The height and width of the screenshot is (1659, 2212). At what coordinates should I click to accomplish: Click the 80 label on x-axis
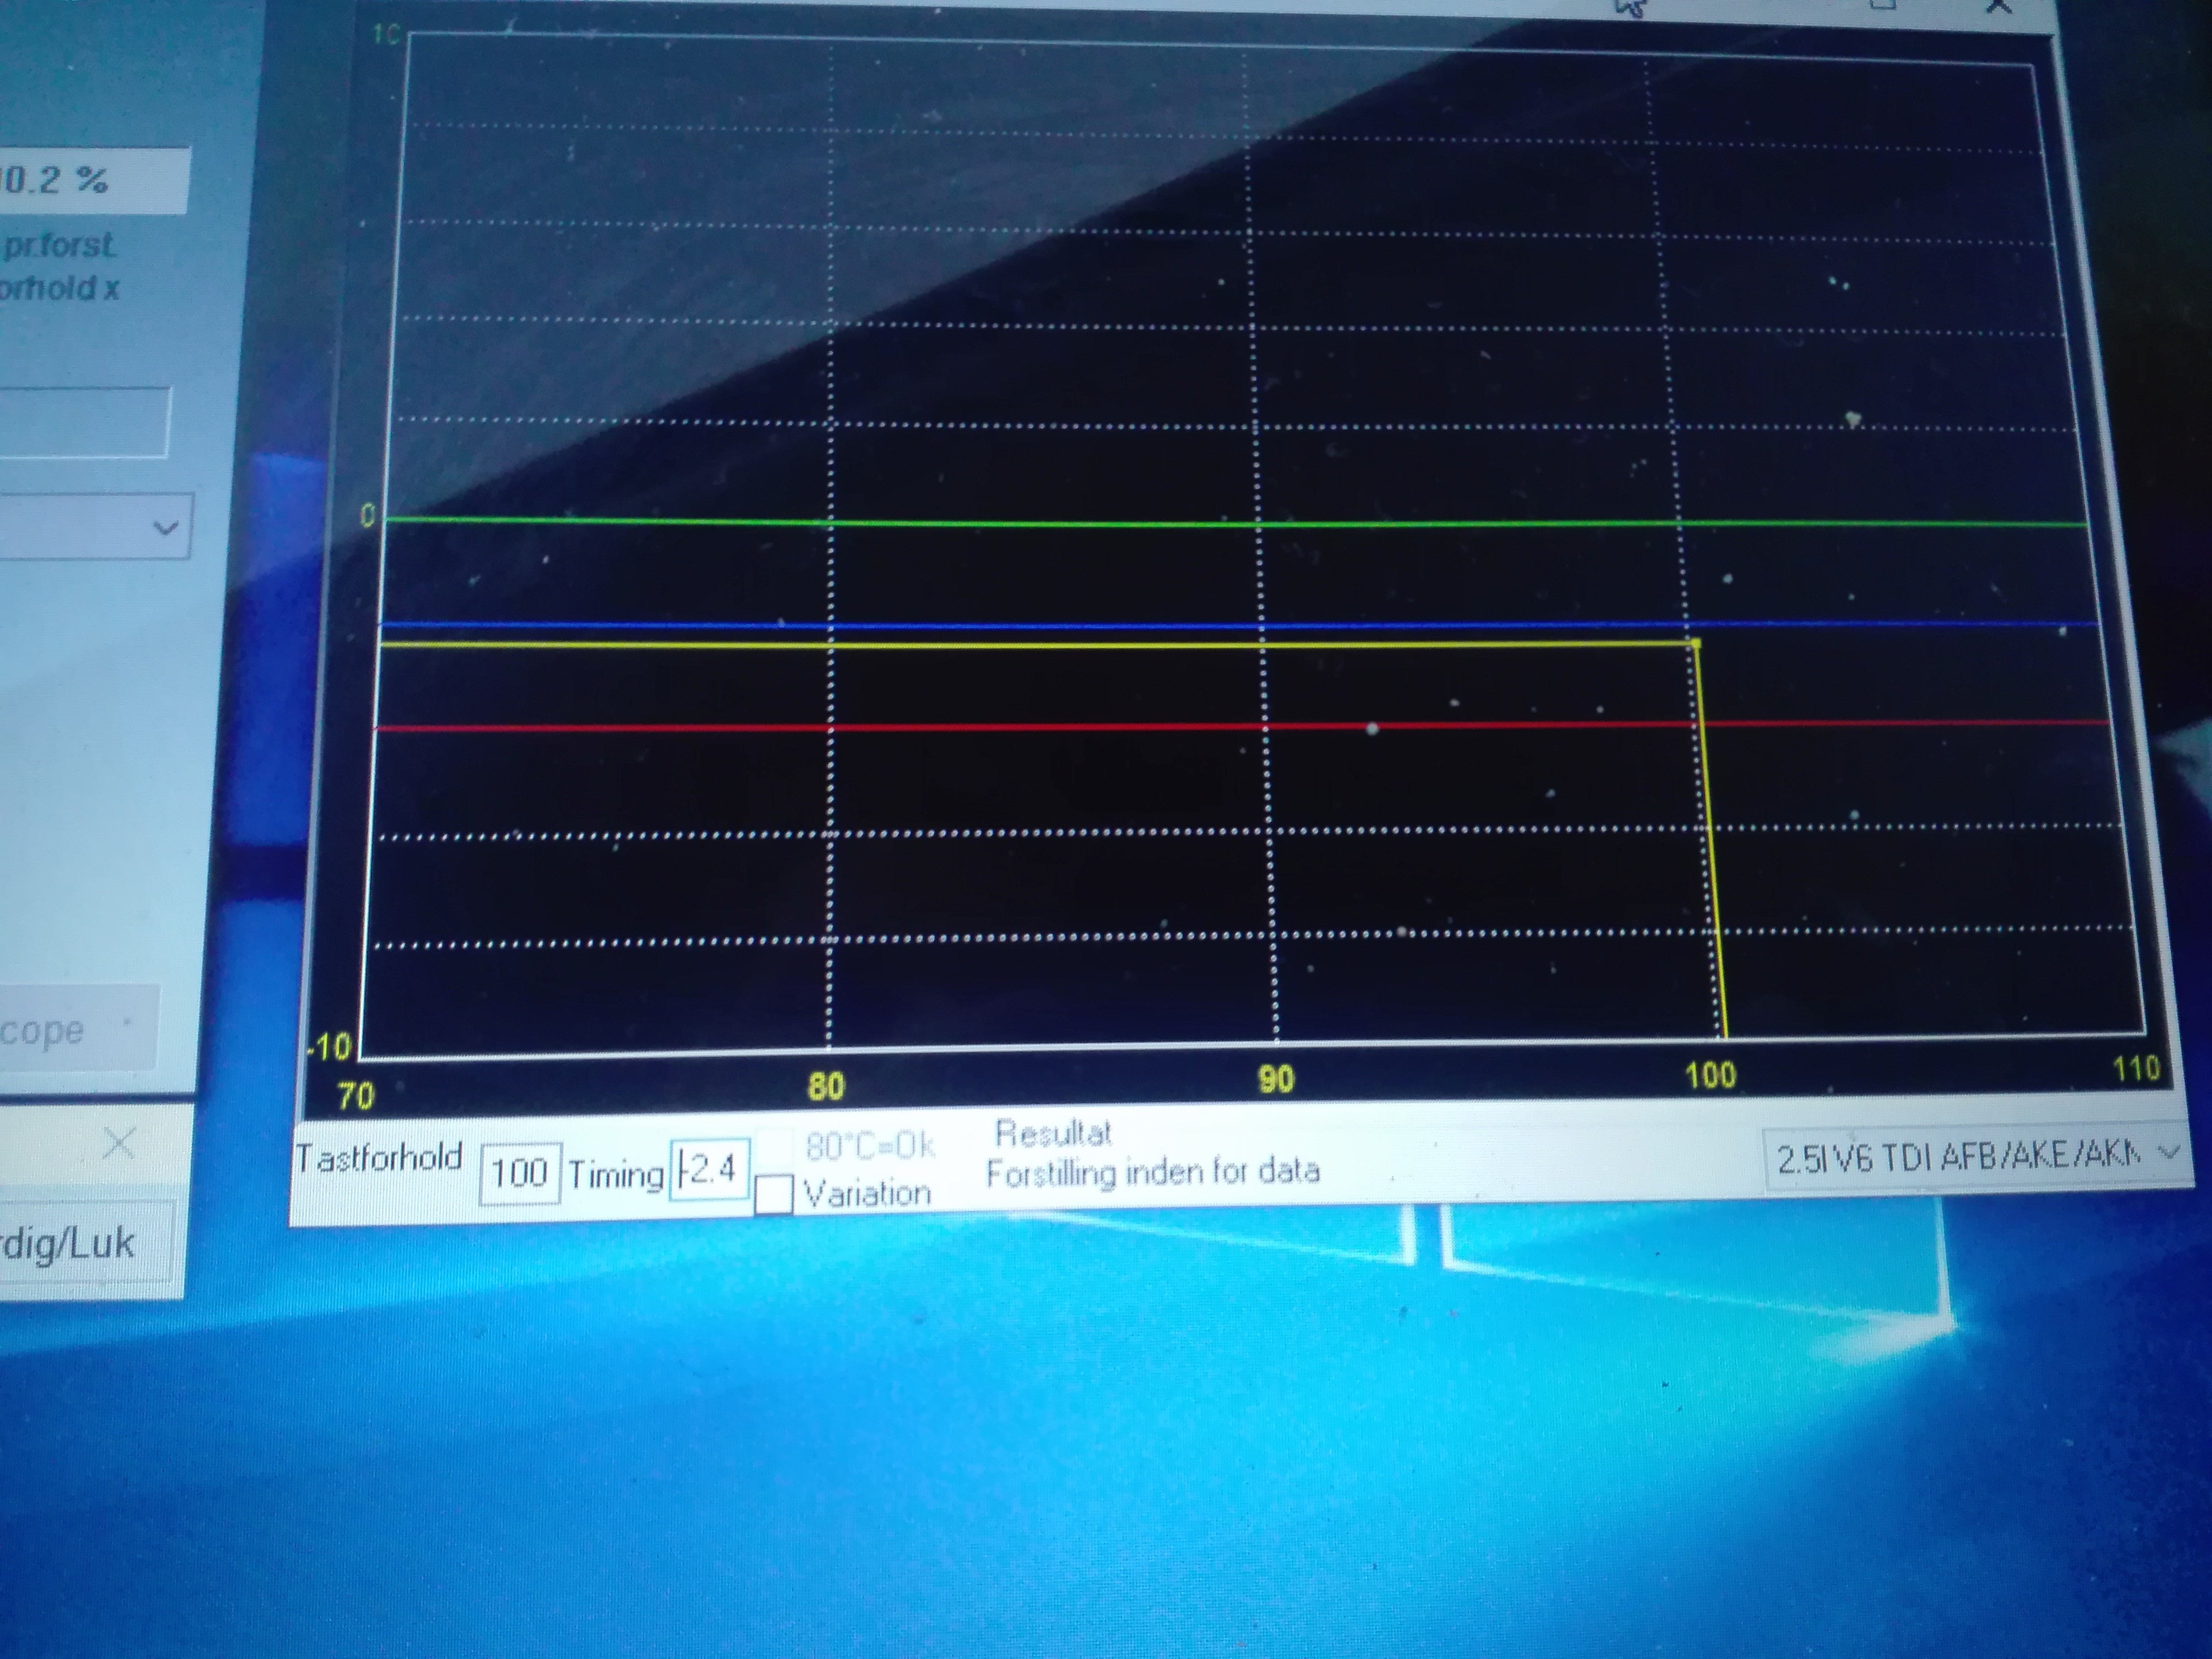click(x=826, y=1087)
